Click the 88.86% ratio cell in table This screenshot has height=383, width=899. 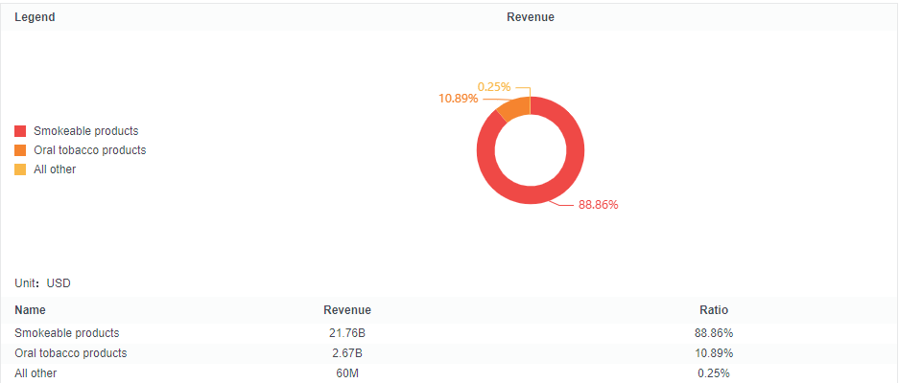[714, 332]
